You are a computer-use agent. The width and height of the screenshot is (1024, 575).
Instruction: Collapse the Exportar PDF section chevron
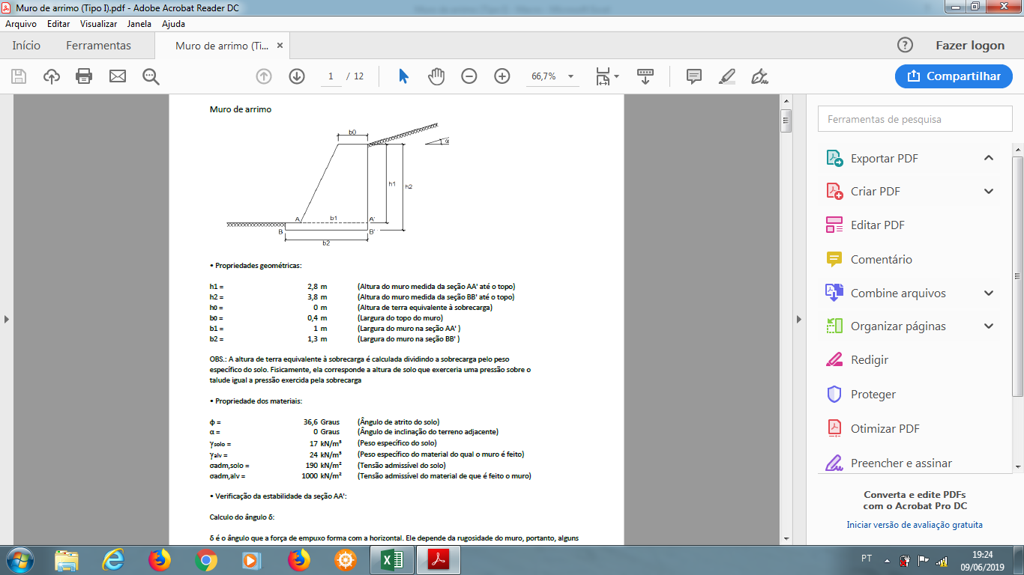(989, 158)
